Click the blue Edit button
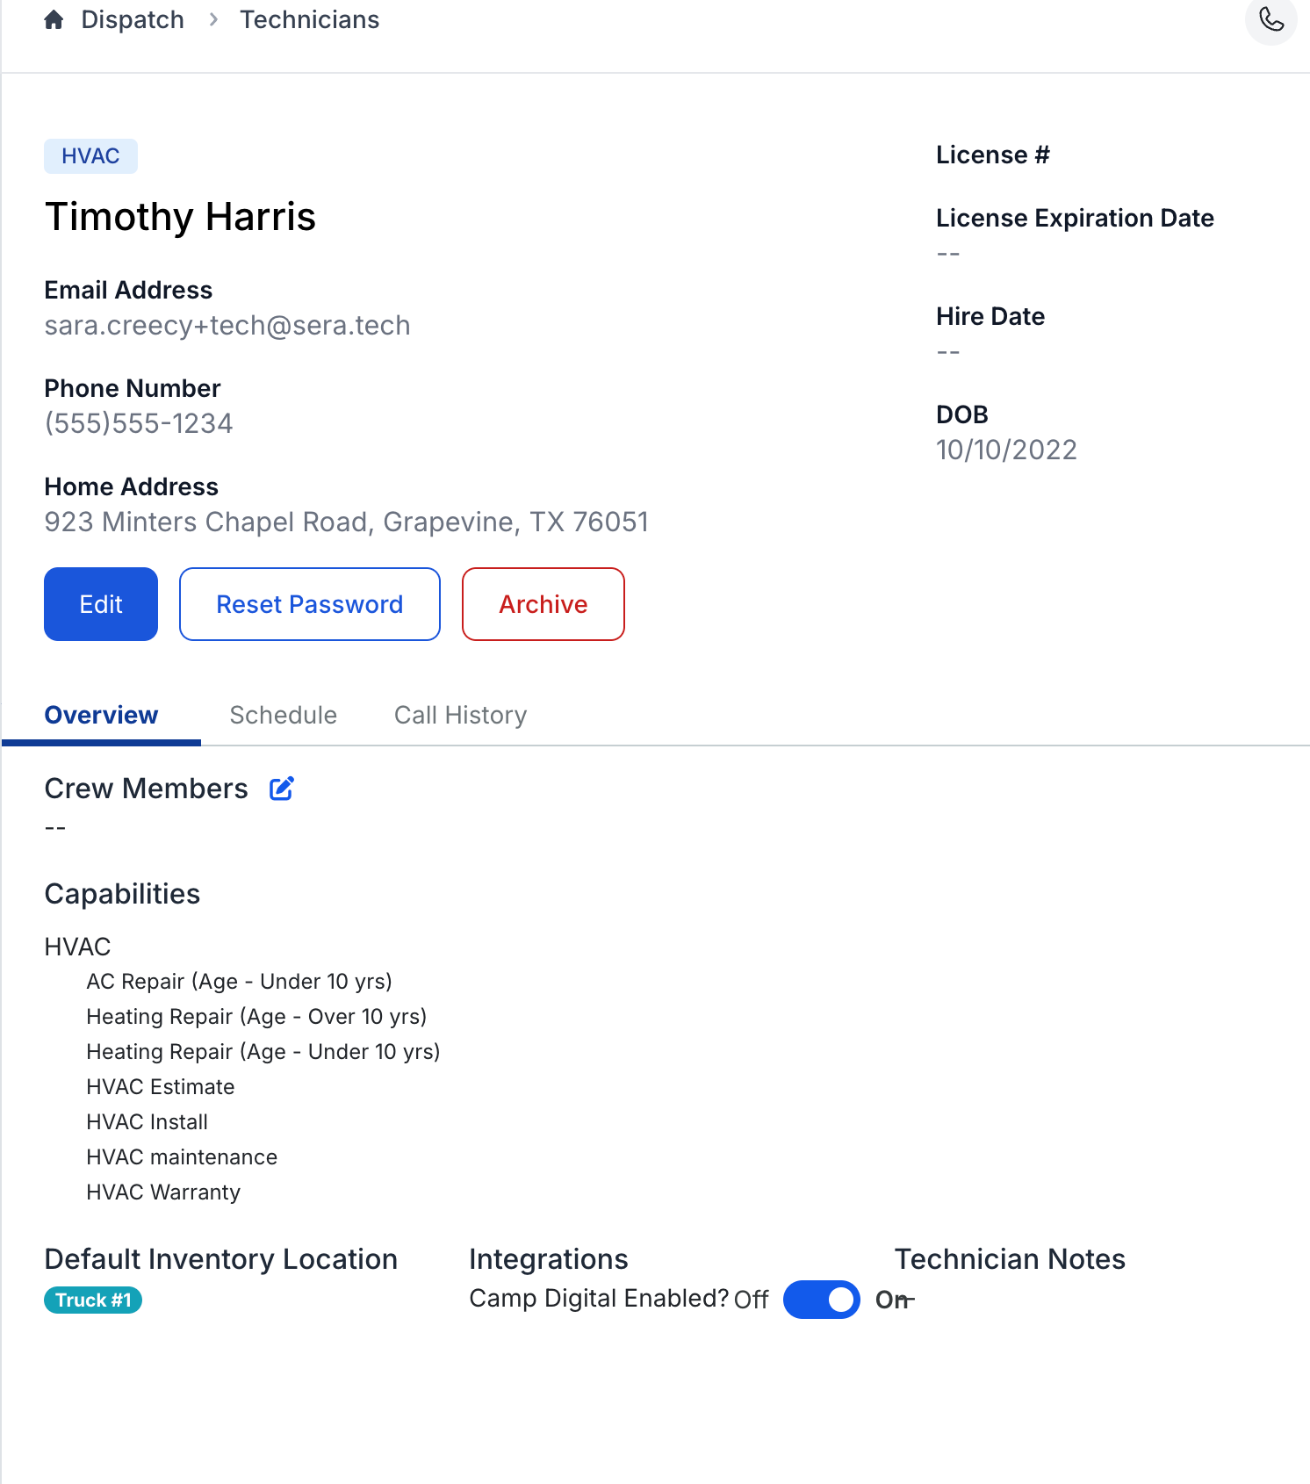Viewport: 1310px width, 1484px height. point(101,604)
